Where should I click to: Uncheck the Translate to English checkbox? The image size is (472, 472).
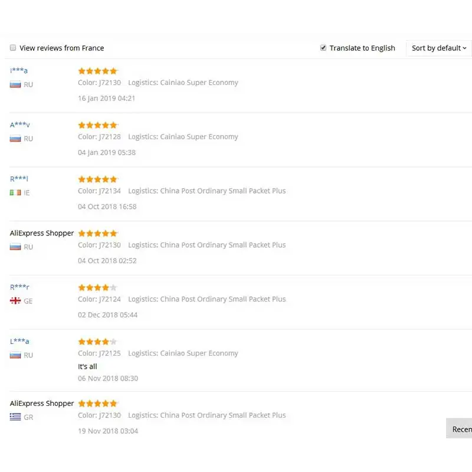coord(323,48)
